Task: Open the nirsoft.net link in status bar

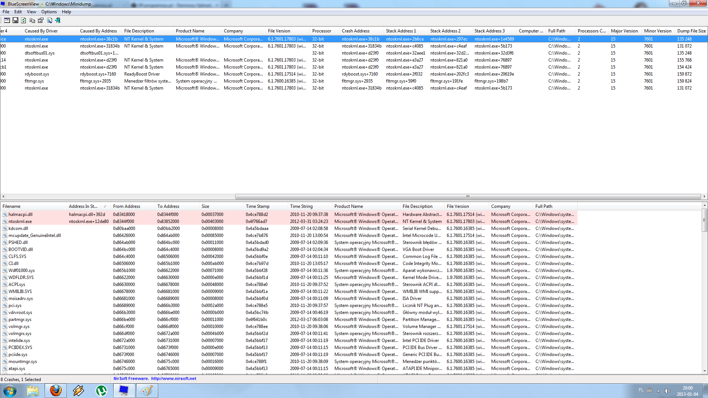Action: (x=174, y=378)
